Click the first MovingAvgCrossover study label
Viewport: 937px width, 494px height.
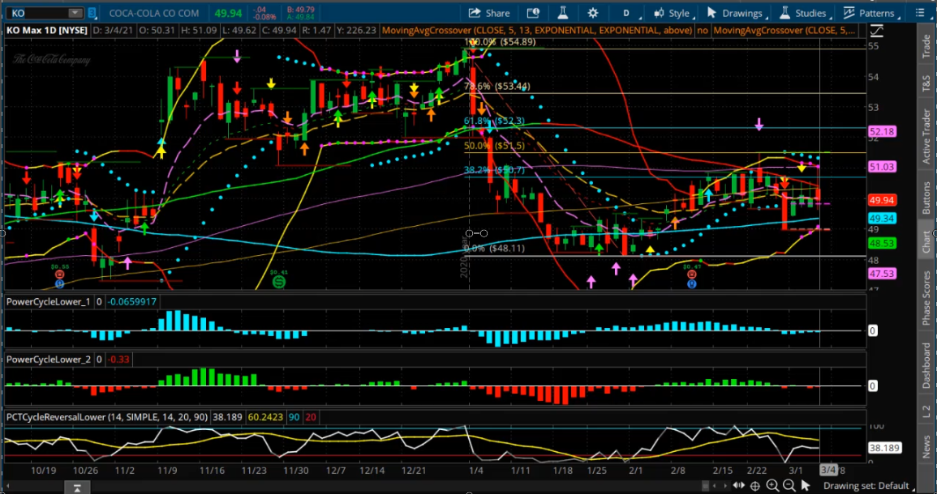(x=536, y=30)
